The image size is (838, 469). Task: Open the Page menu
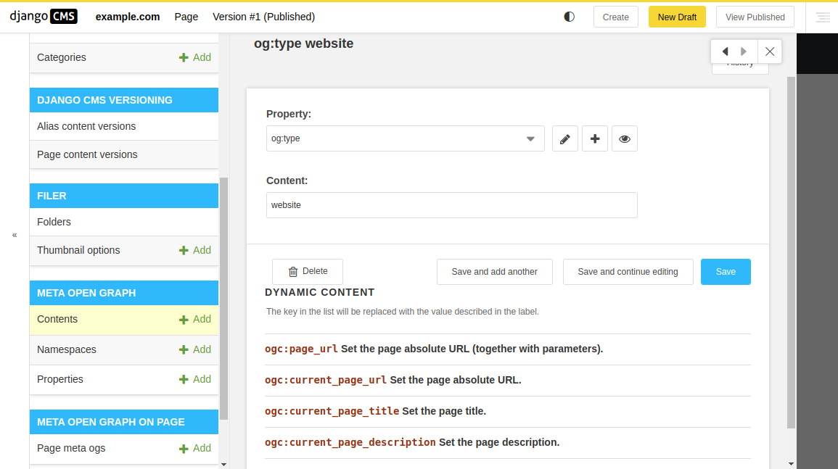[x=186, y=17]
